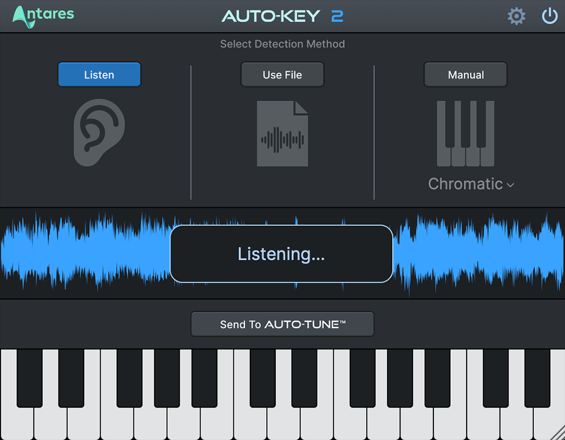This screenshot has height=440, width=565.
Task: Select the audio file icon
Action: pyautogui.click(x=282, y=133)
